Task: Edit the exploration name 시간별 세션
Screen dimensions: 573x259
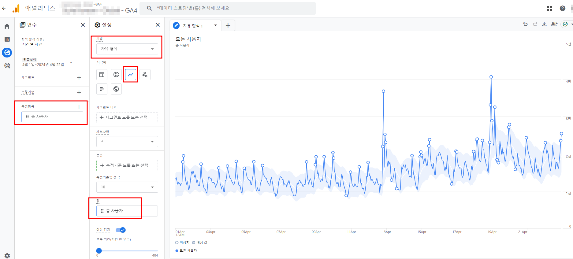Action: (32, 45)
